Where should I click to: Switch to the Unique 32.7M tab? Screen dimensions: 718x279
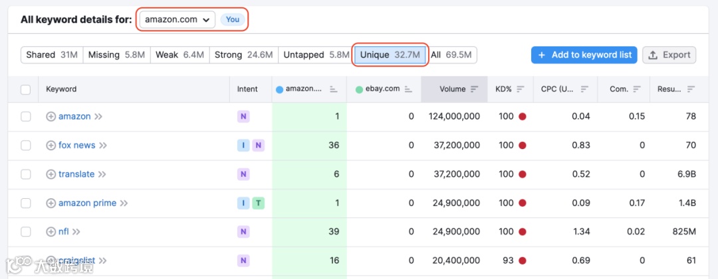coord(390,55)
